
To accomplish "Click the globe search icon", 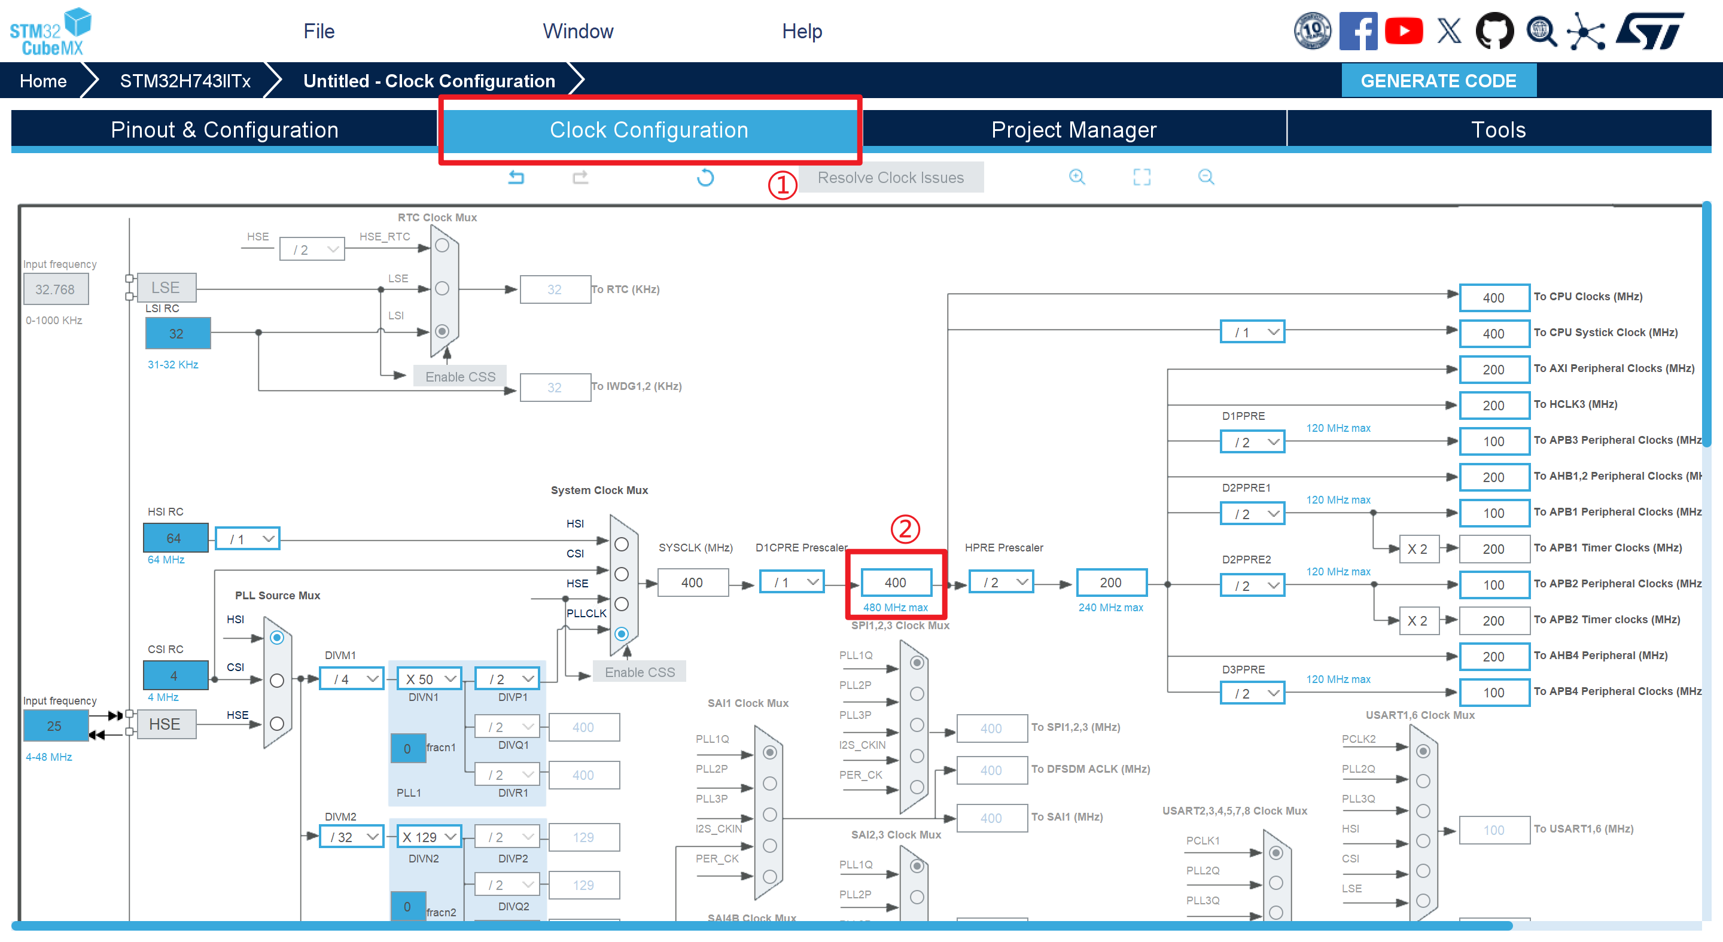I will pyautogui.click(x=1541, y=31).
